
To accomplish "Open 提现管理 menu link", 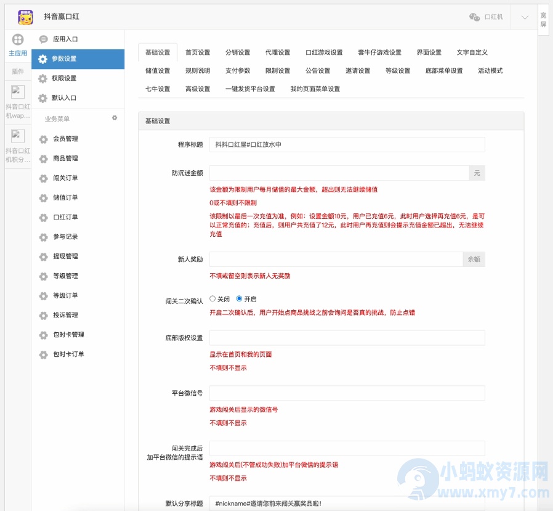I will 66,256.
